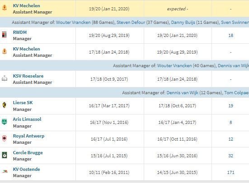Click the KV Oostende club crest
The width and height of the screenshot is (249, 183).
pyautogui.click(x=5, y=172)
